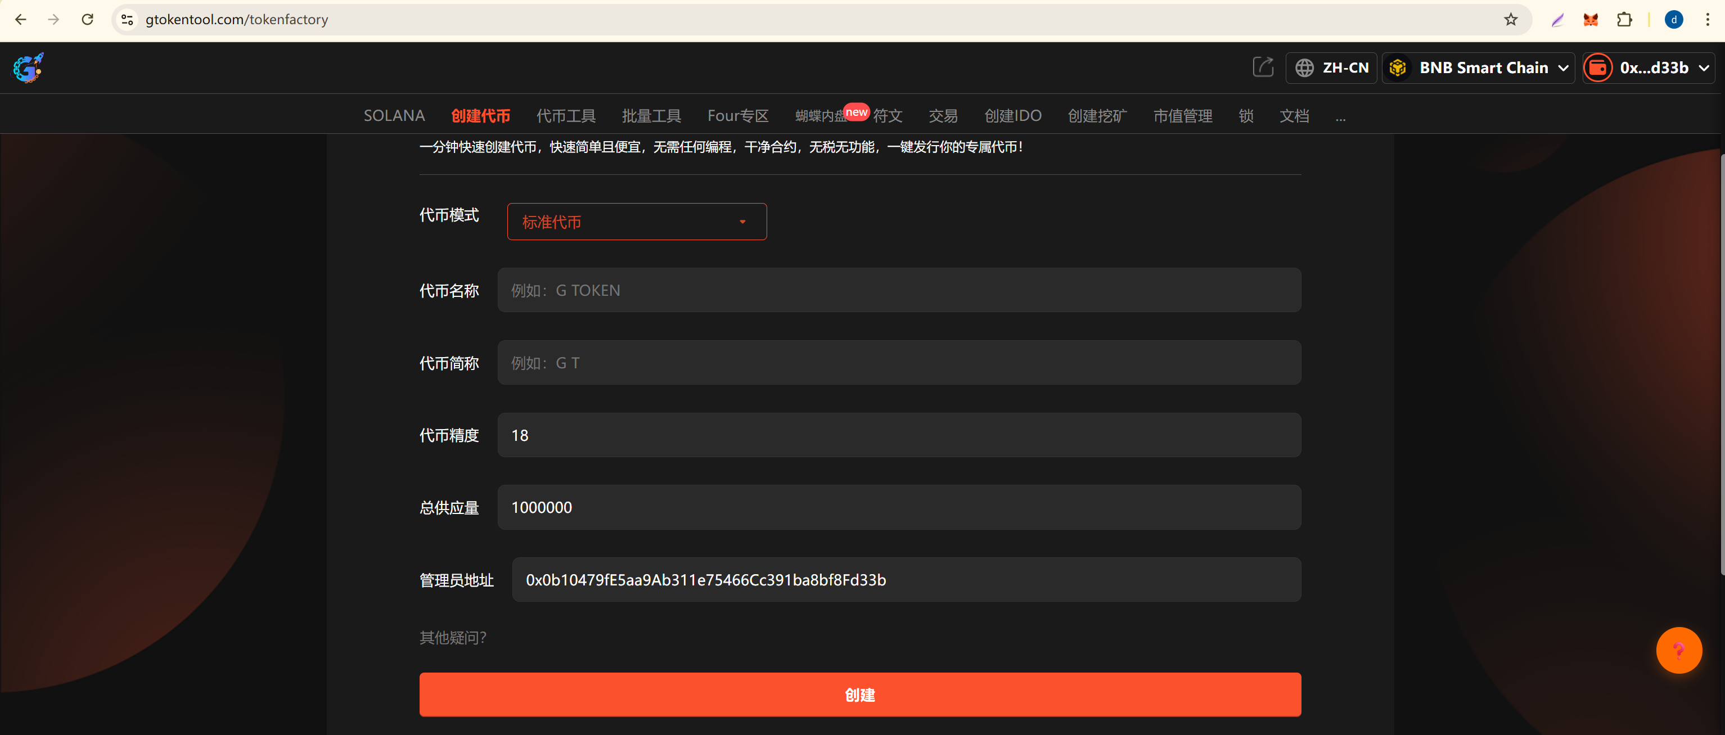Click the share icon in site header

click(1263, 67)
